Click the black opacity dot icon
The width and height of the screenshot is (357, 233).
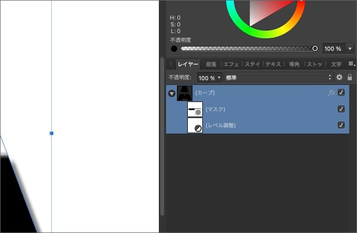click(x=174, y=49)
